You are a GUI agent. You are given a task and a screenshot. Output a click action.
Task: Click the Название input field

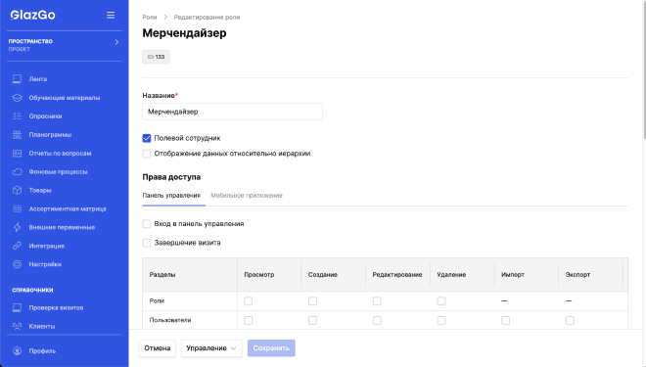(232, 112)
